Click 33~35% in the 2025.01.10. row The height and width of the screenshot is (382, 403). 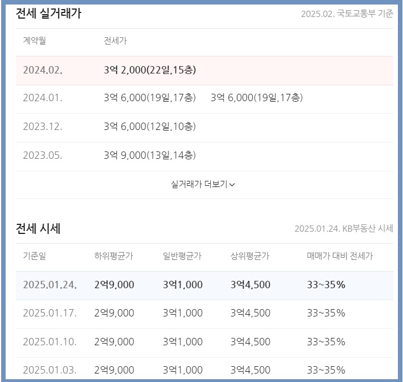point(326,342)
